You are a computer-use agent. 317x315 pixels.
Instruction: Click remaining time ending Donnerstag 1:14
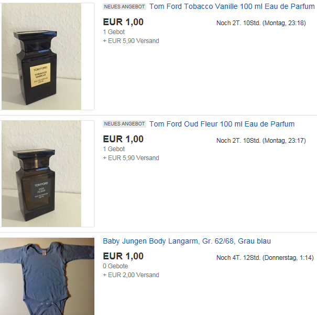coord(265,258)
